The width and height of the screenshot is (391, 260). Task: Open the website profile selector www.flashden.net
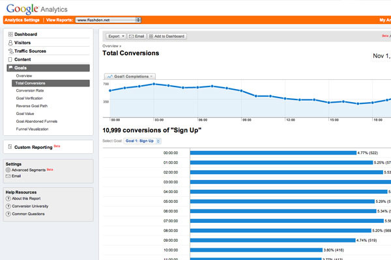click(108, 20)
